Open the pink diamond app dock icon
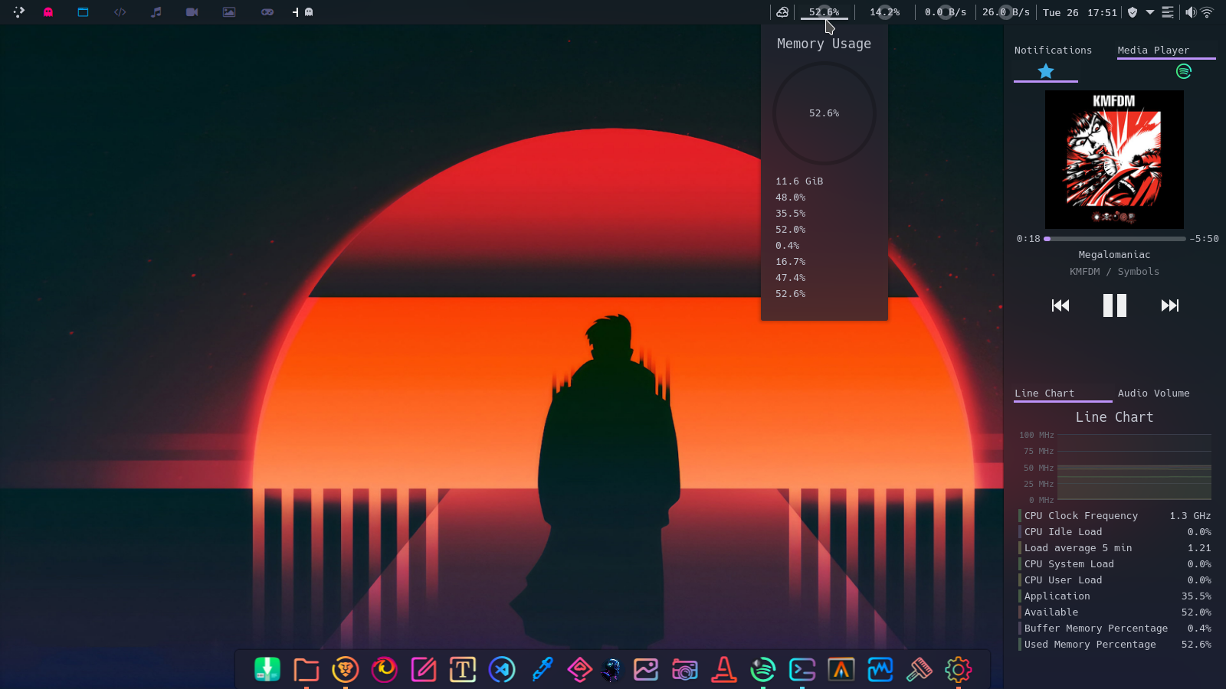Screen dimensions: 1226x689 (x=580, y=670)
